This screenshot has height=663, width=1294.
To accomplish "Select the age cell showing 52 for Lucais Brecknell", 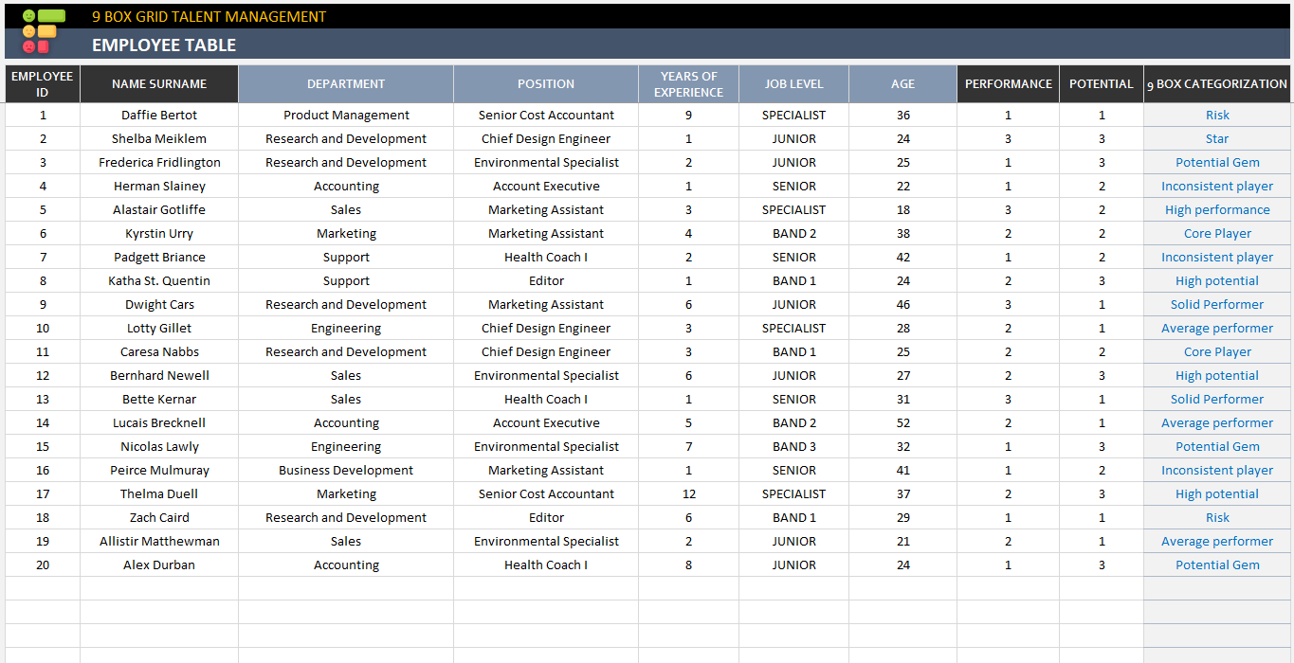I will [x=902, y=422].
